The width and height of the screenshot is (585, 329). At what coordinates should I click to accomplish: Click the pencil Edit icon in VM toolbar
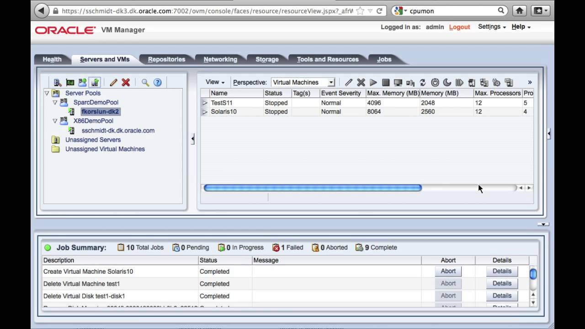tap(349, 82)
